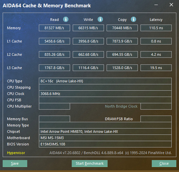The width and height of the screenshot is (179, 172).
Task: Click the Memory row label
Action: tap(14, 28)
